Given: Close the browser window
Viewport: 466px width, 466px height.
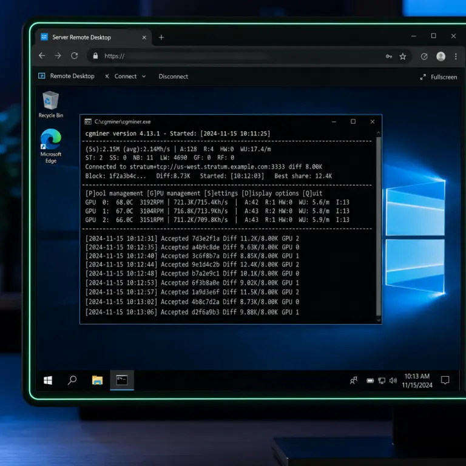Looking at the screenshot, I should (453, 36).
